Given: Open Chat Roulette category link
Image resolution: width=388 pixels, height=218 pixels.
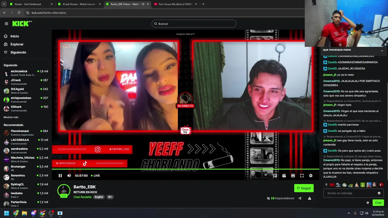Looking at the screenshot, I should [82, 197].
